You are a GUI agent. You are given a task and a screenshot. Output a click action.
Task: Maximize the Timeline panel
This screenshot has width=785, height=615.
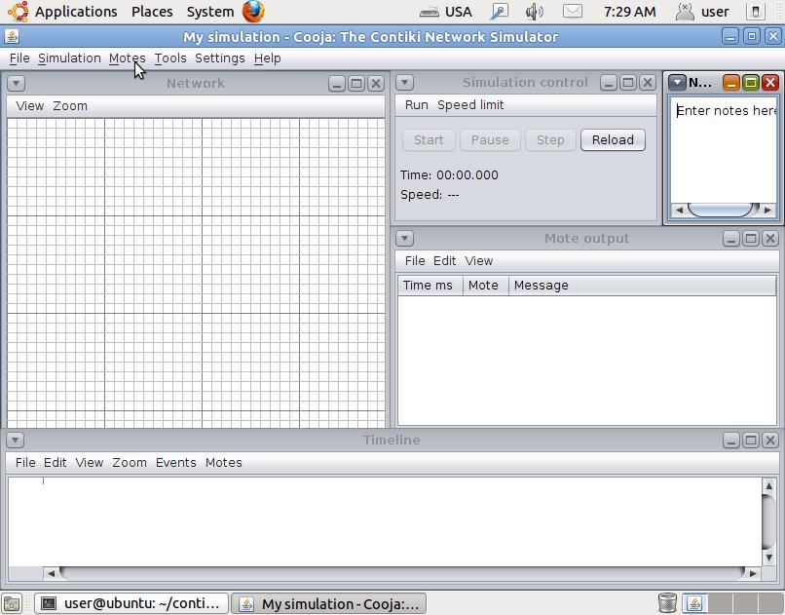click(751, 441)
